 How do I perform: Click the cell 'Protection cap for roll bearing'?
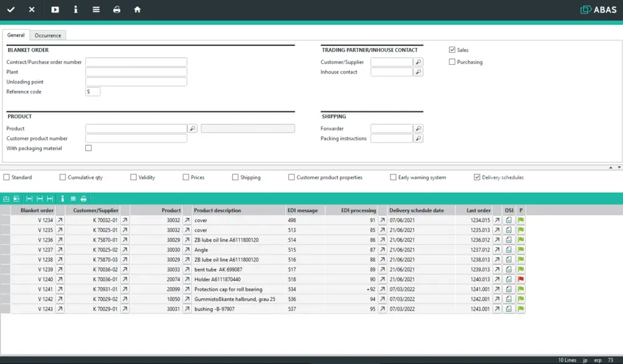point(237,289)
